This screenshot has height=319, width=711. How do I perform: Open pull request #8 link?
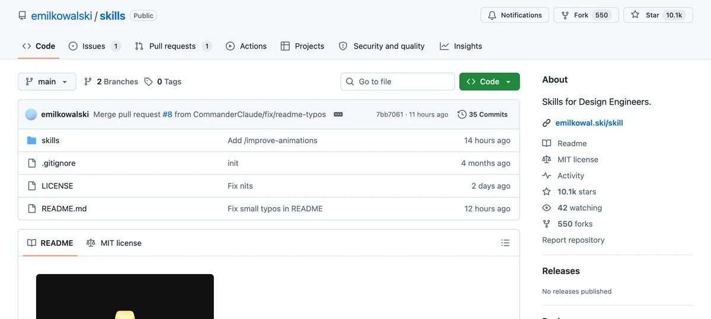coord(168,114)
